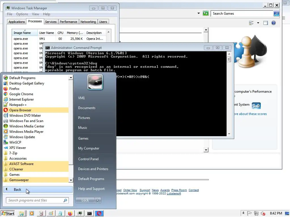
Task: Open Windows DVD Maker
Action: (36, 115)
